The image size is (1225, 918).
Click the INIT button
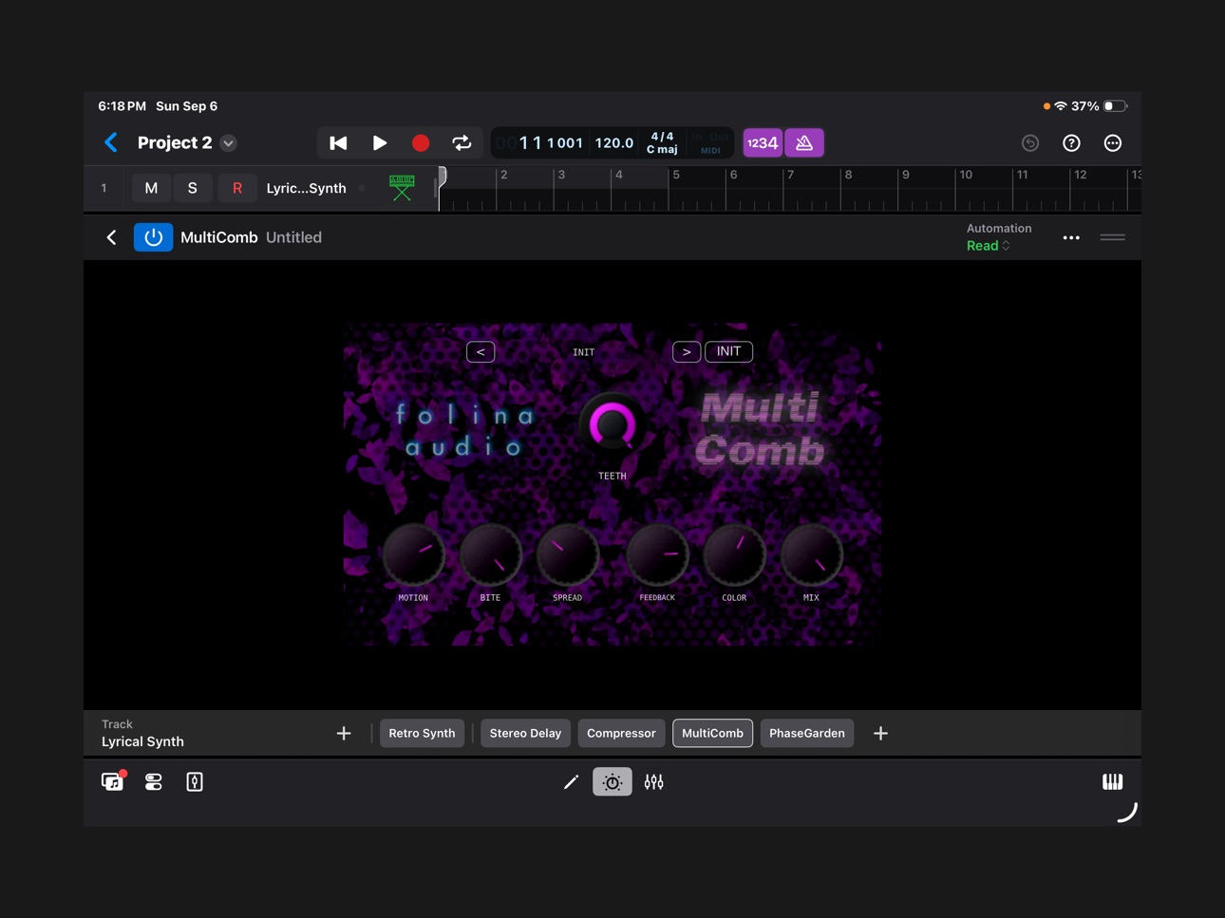pos(729,352)
